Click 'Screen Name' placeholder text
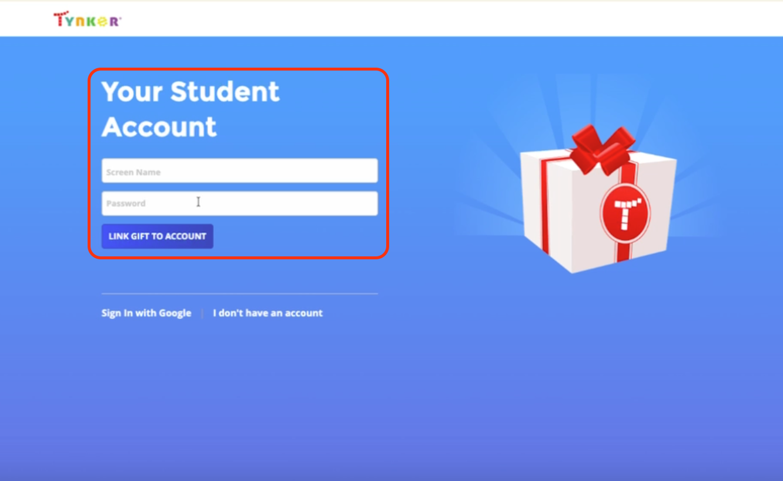Screen dimensions: 783x481 click(133, 172)
